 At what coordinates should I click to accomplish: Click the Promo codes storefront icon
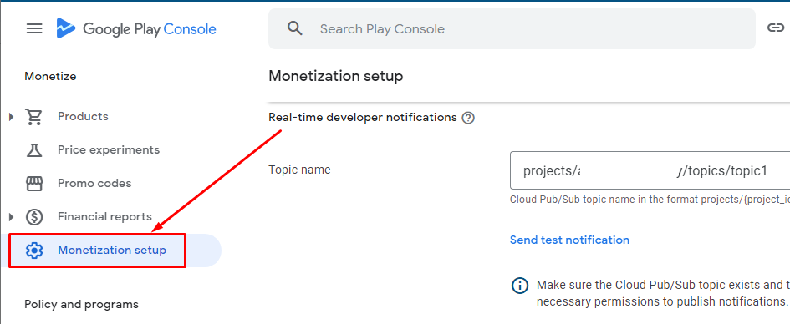(x=33, y=184)
